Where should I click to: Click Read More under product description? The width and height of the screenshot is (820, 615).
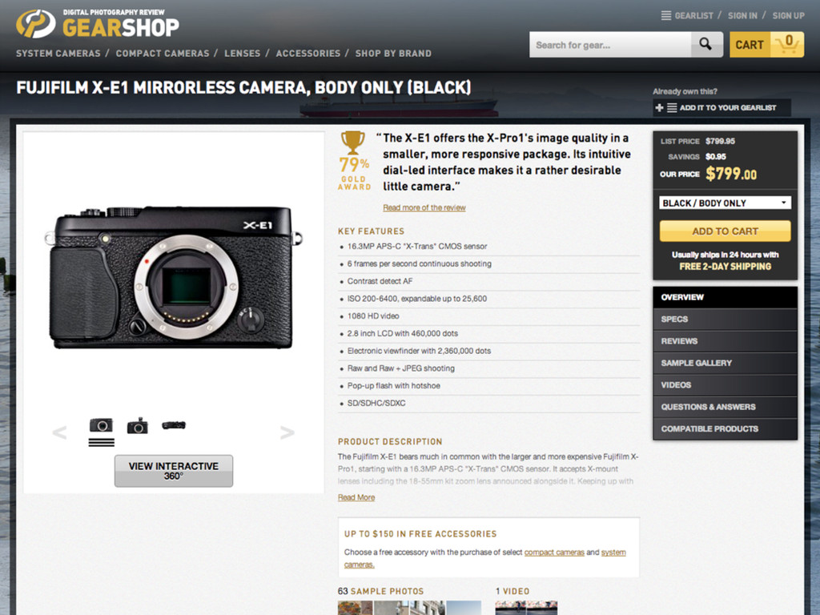click(356, 497)
